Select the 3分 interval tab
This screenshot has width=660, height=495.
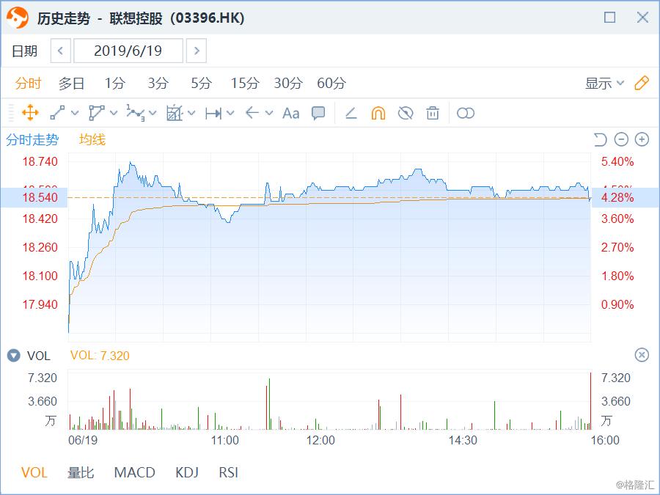pyautogui.click(x=158, y=83)
